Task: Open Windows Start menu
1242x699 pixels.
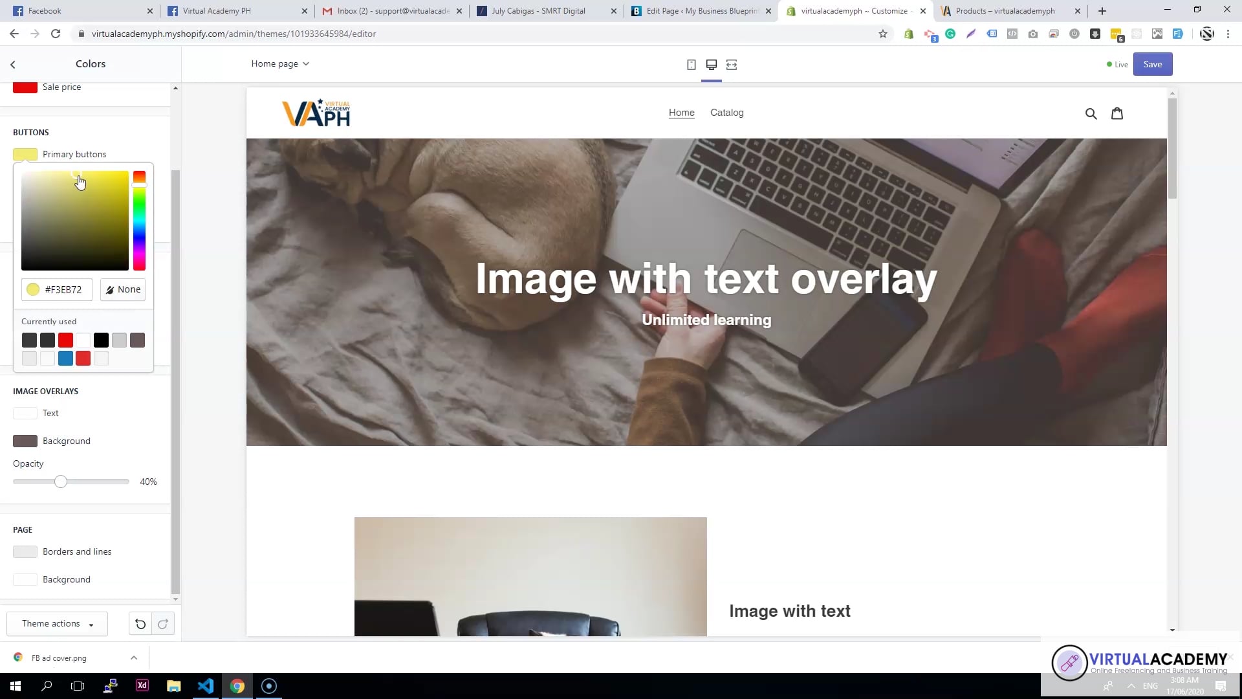Action: 16,686
